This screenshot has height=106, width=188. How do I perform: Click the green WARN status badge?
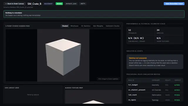(59, 4)
